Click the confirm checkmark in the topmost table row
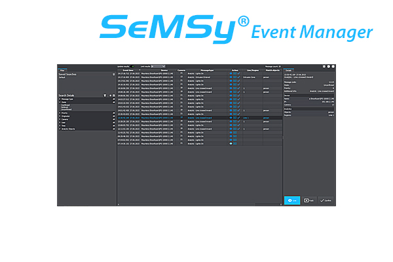The image size is (393, 262). coord(238,73)
